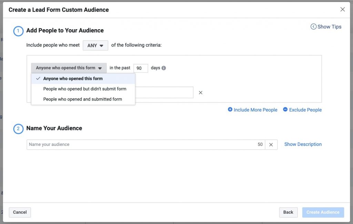The width and height of the screenshot is (353, 224).
Task: Open the ANY criteria dropdown
Action: (95, 45)
